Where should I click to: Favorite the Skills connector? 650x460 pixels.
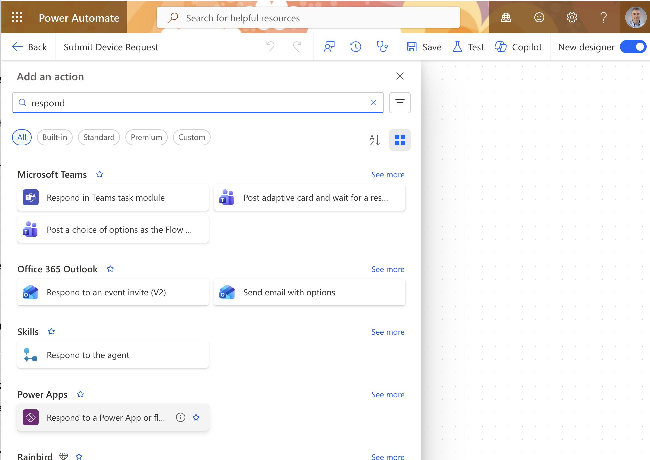click(x=51, y=331)
